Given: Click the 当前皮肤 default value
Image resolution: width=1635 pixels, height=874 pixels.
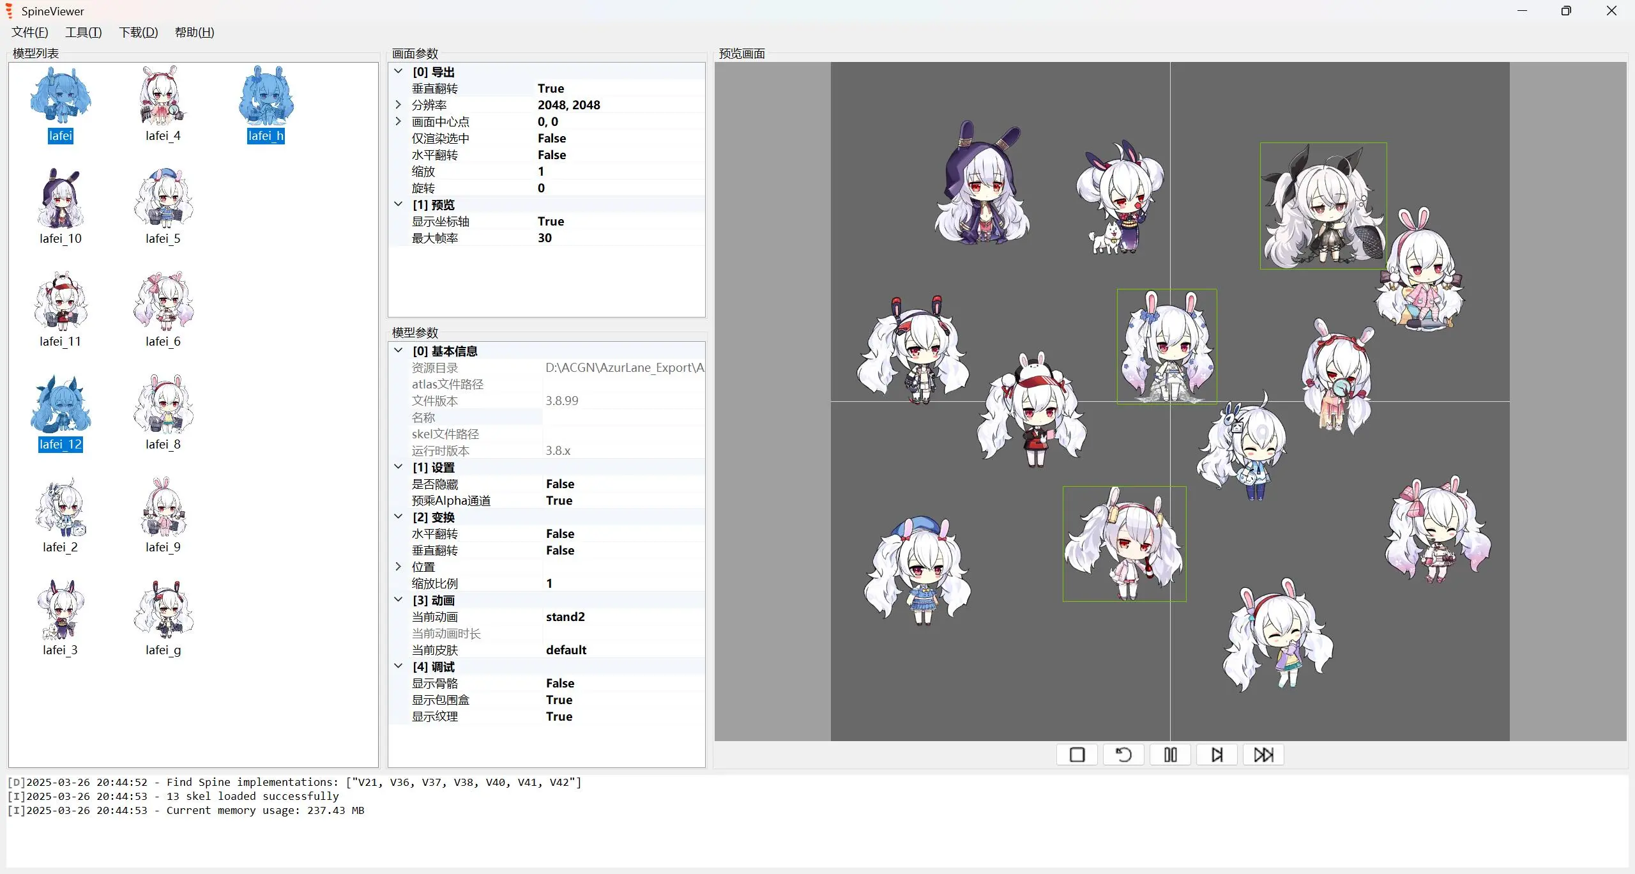Looking at the screenshot, I should (x=566, y=650).
